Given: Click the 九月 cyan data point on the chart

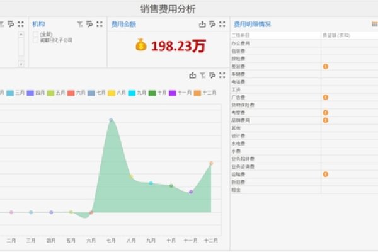Looking at the screenshot, I should (151, 183).
